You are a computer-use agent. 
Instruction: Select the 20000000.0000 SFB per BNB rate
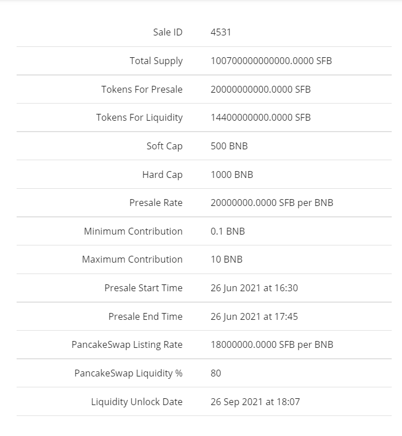coord(272,203)
